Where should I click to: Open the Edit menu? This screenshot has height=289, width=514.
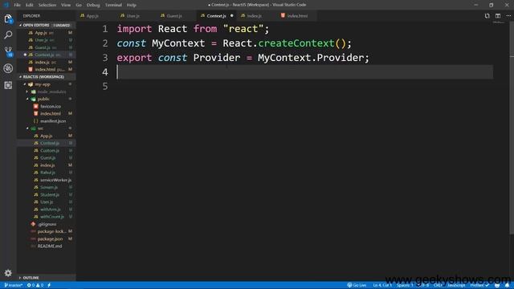29,5
